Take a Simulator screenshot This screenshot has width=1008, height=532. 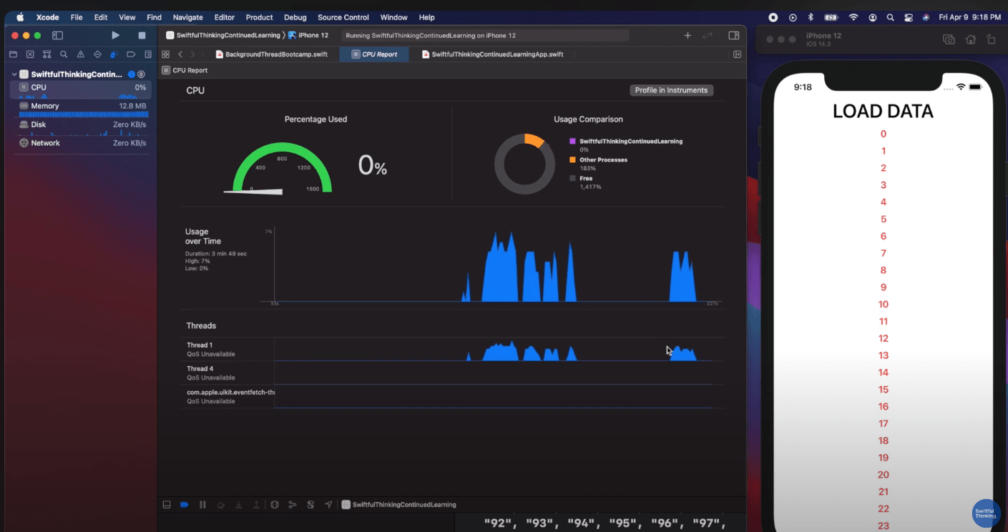[949, 39]
